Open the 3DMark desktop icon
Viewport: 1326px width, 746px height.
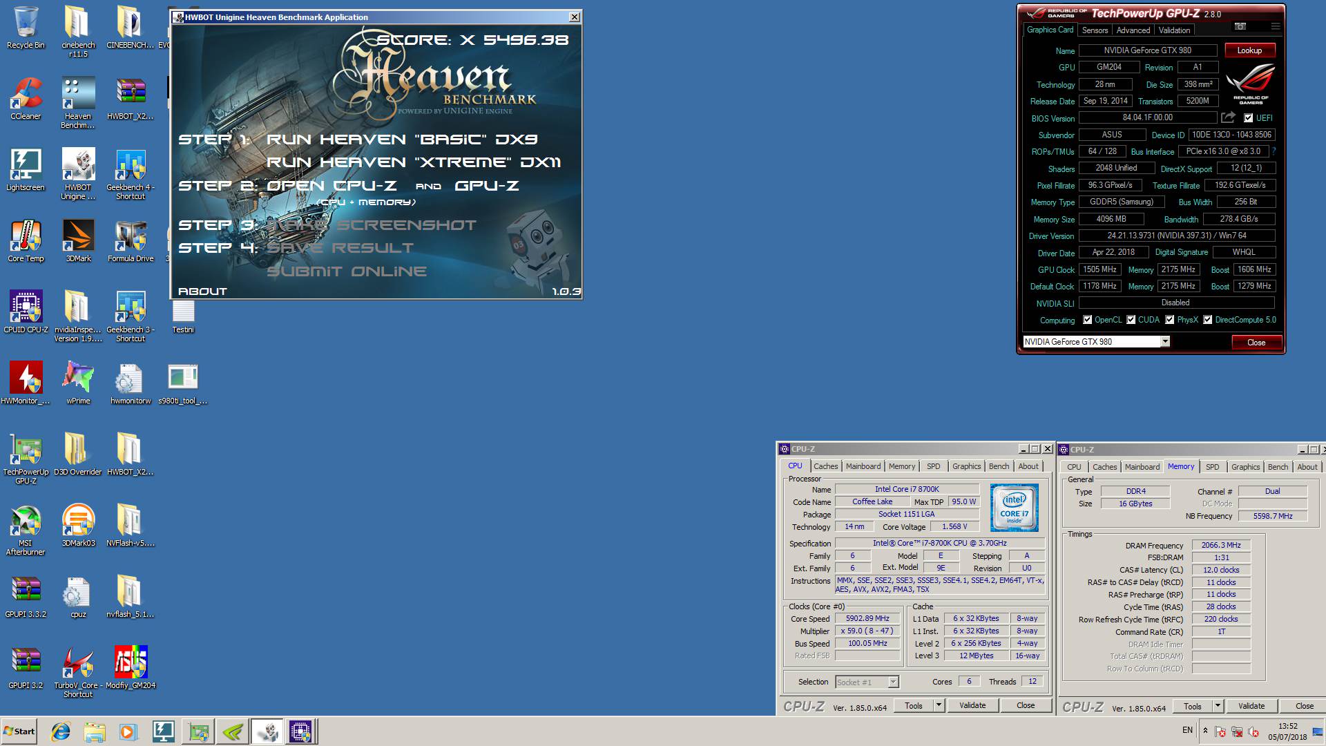coord(78,240)
